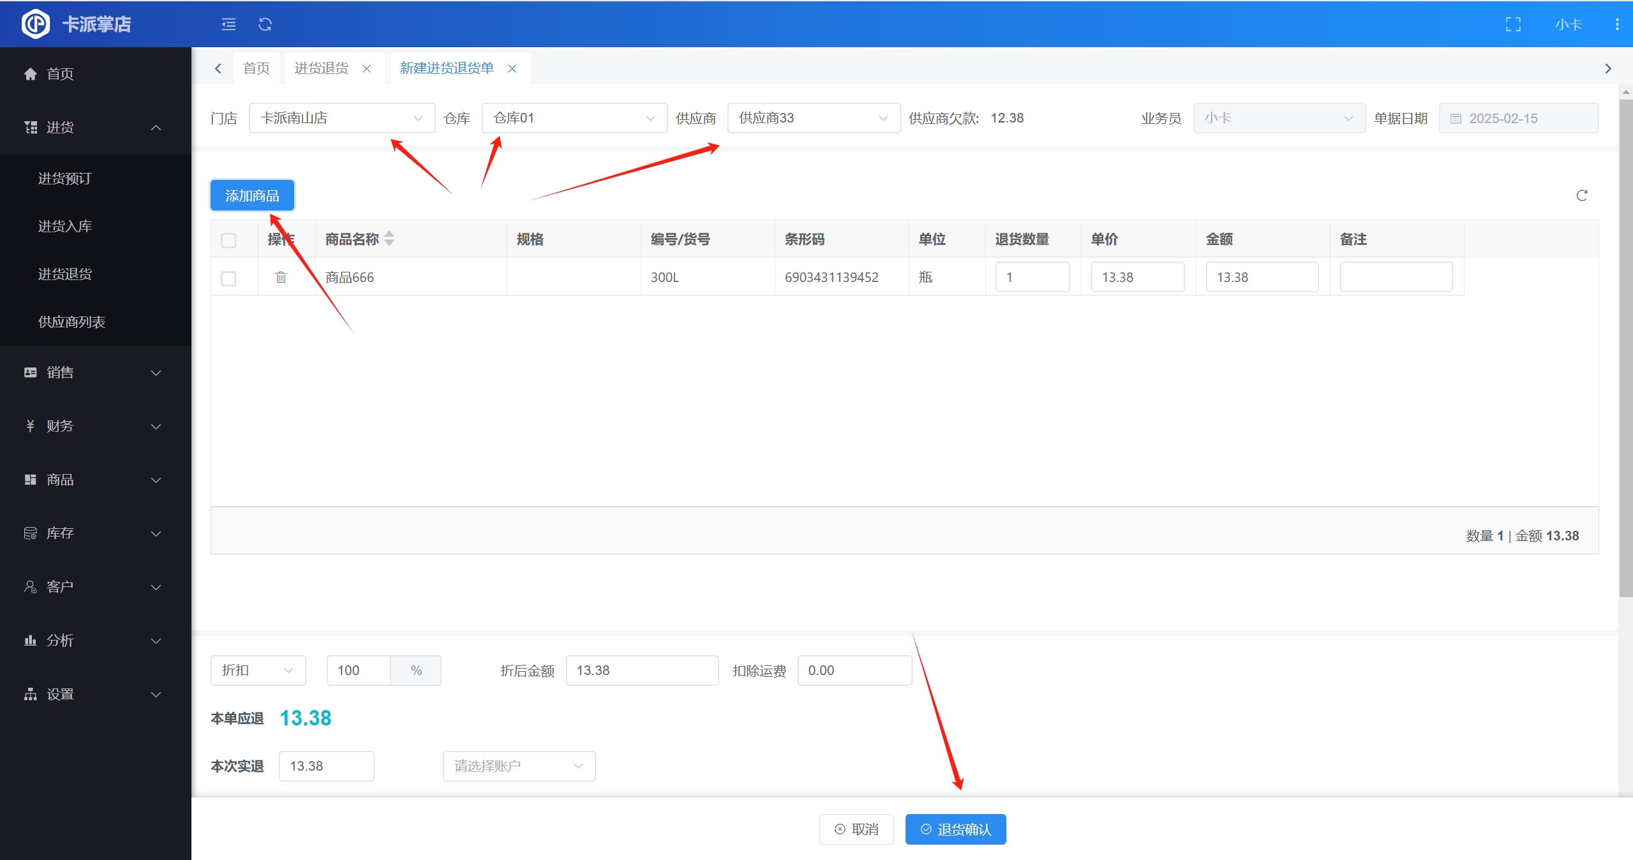The width and height of the screenshot is (1633, 860).
Task: Collapse sidebar with the menu fold icon
Action: [228, 24]
